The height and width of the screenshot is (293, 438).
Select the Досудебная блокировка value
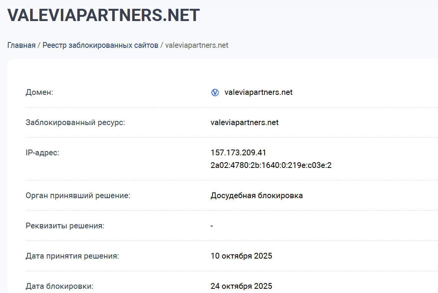click(257, 195)
